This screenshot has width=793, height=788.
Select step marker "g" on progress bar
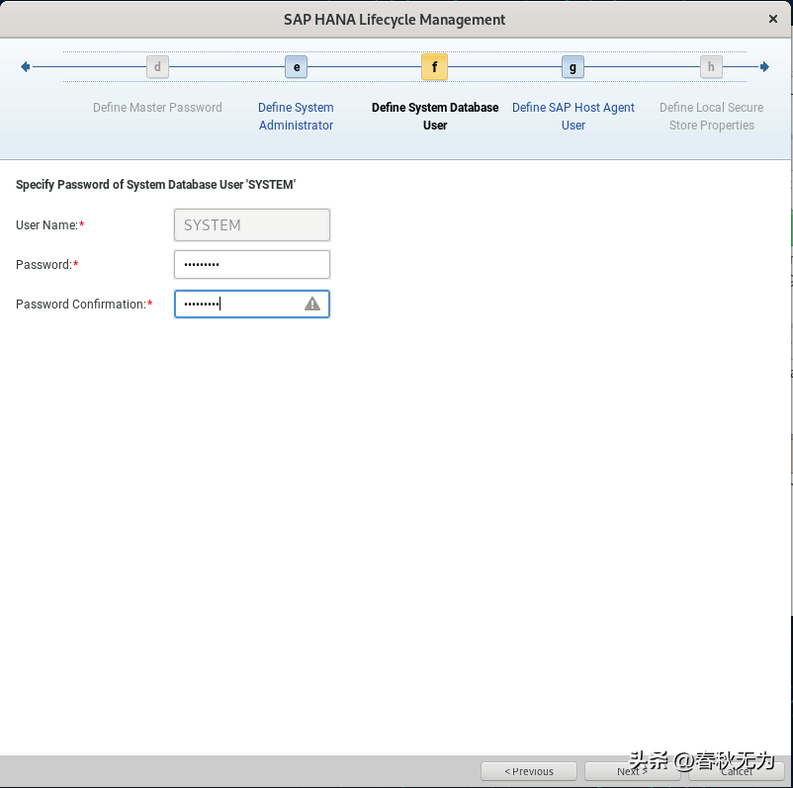coord(573,66)
